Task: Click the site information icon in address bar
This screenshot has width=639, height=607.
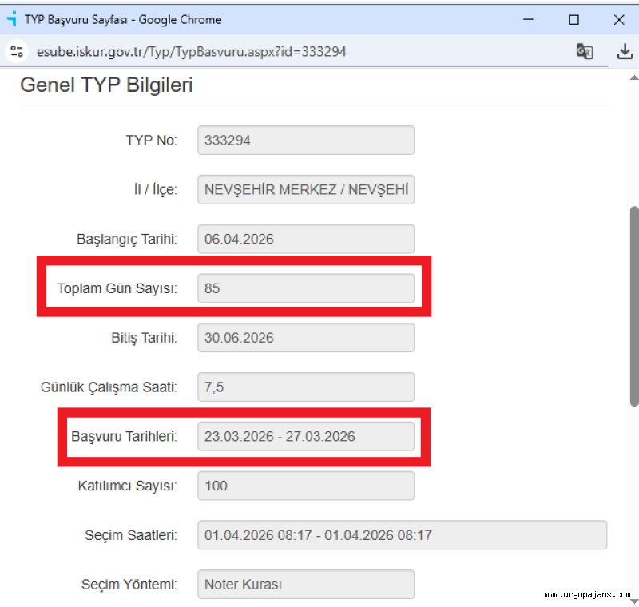Action: pos(17,52)
